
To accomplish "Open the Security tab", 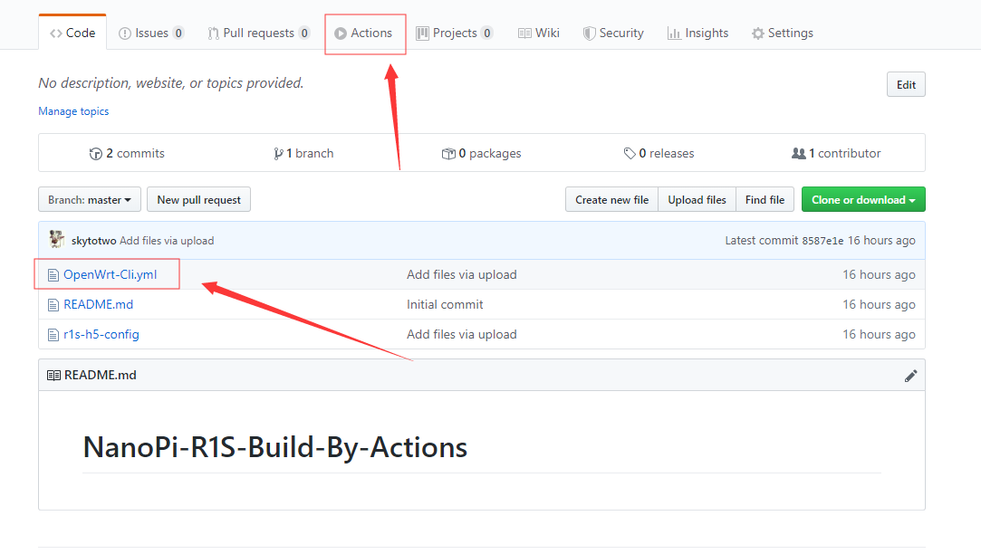I will coord(613,33).
